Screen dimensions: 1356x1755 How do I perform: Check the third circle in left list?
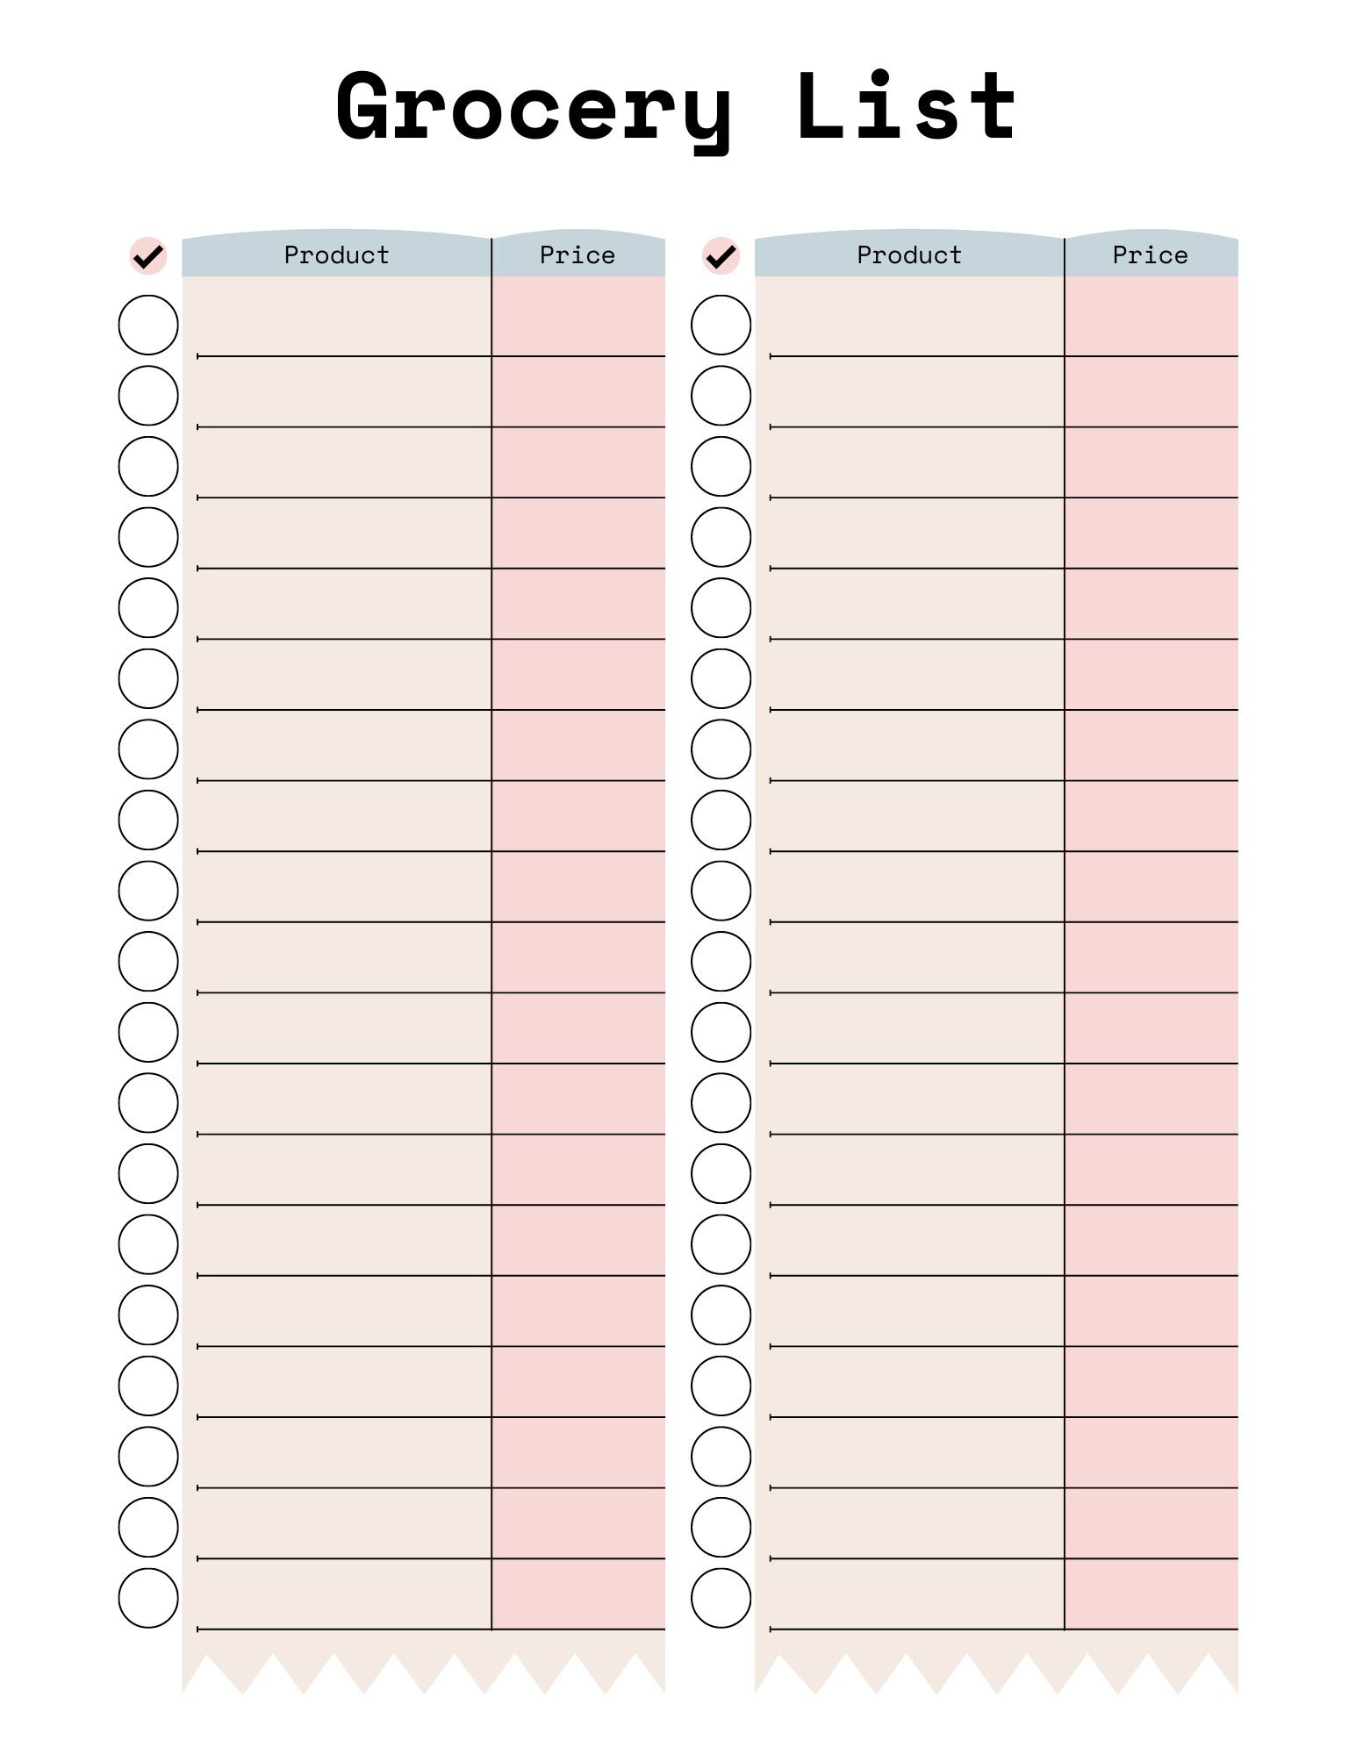(148, 466)
